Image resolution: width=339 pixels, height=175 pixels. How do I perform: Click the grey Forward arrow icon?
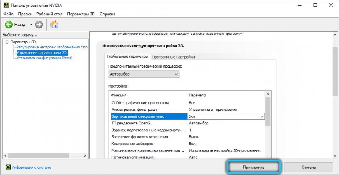39,25
